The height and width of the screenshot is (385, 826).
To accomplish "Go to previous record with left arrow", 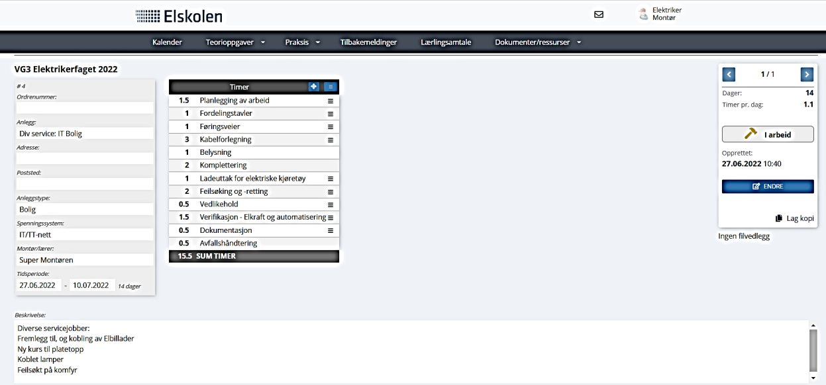I will [x=729, y=74].
